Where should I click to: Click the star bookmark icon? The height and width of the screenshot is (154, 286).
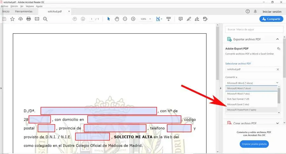[12, 19]
